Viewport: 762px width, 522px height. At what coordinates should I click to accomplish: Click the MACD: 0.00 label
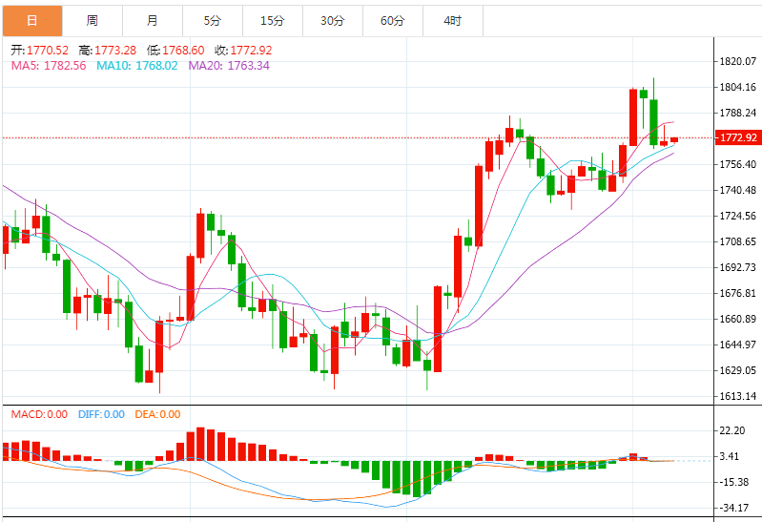[39, 414]
